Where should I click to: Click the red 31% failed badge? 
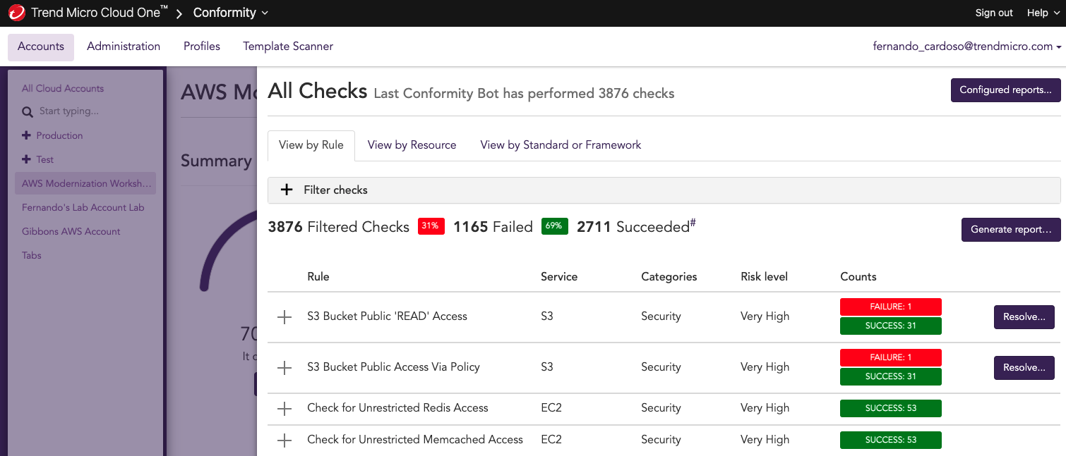[431, 226]
